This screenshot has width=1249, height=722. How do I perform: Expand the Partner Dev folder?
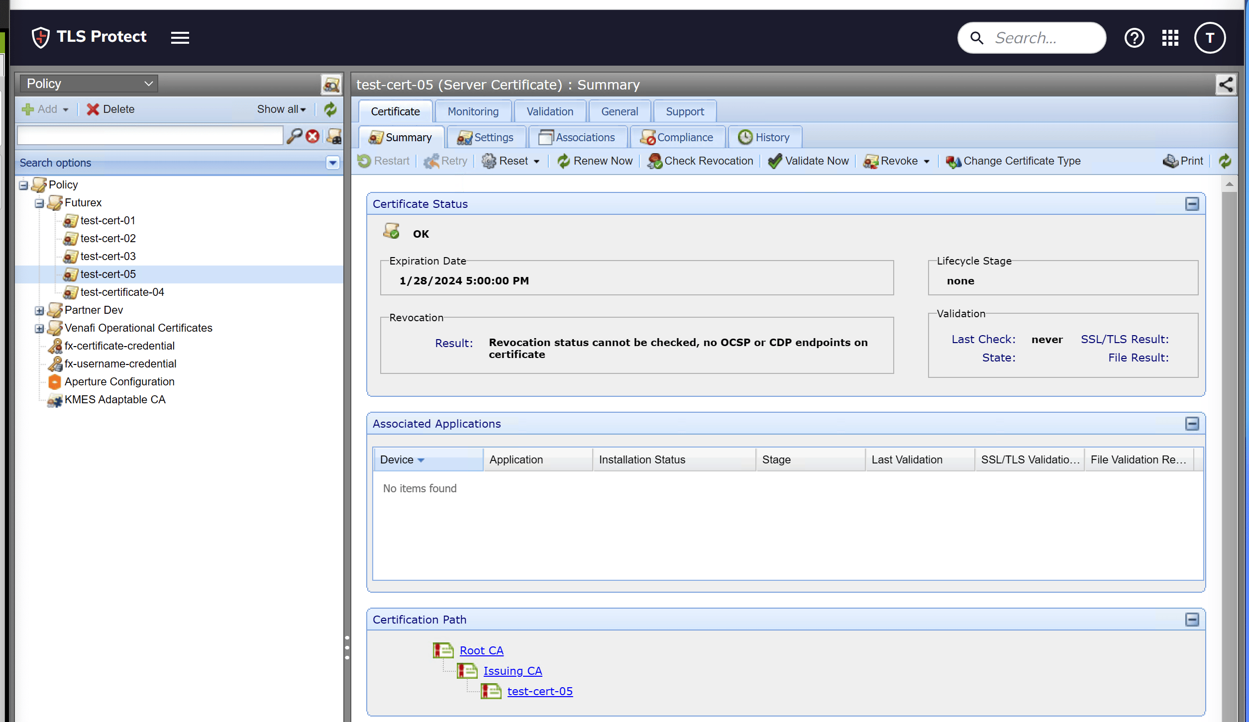39,311
